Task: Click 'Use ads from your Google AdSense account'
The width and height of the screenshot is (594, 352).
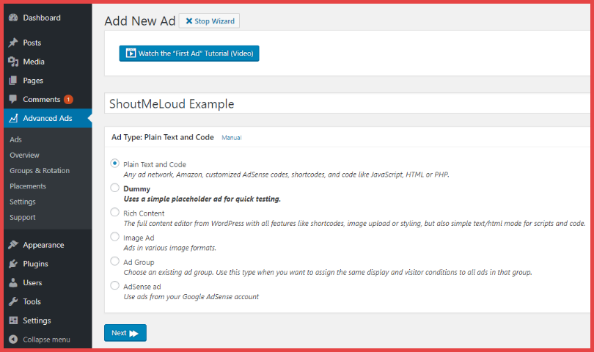Action: 191,297
